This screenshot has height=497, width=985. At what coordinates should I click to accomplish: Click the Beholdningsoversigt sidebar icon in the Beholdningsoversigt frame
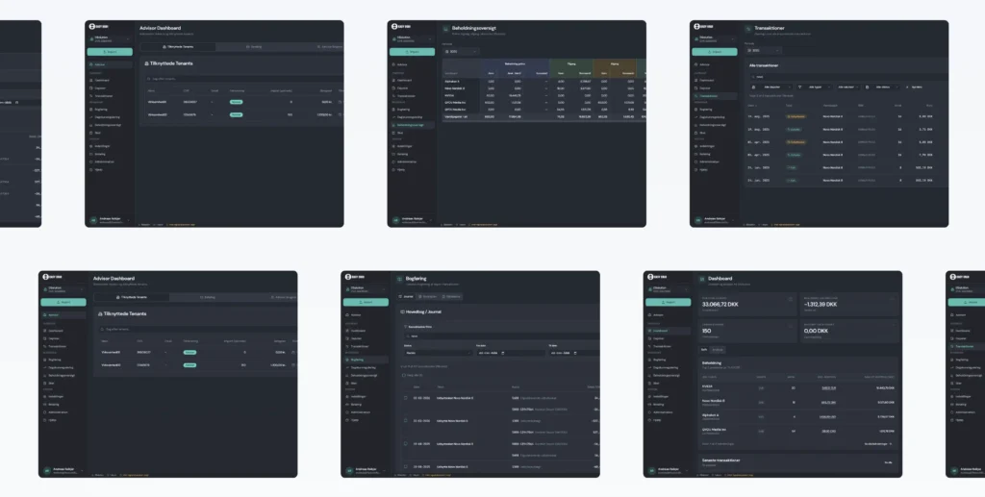(x=393, y=125)
